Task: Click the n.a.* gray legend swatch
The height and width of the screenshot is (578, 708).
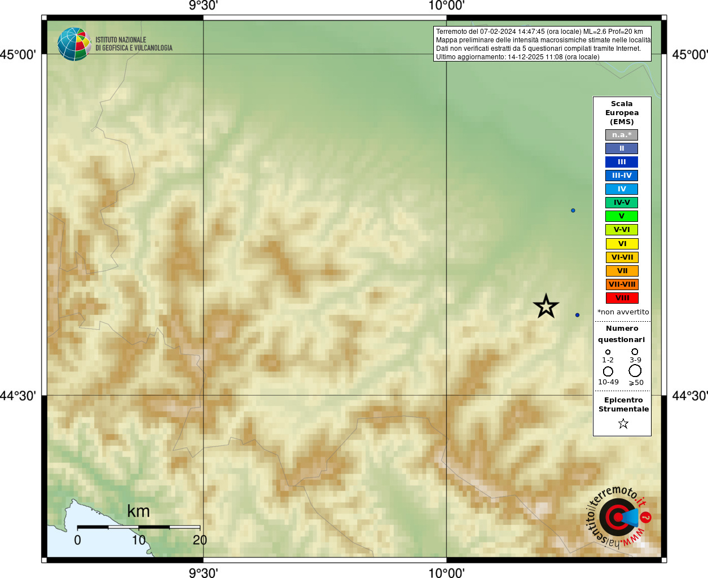Action: tap(622, 135)
